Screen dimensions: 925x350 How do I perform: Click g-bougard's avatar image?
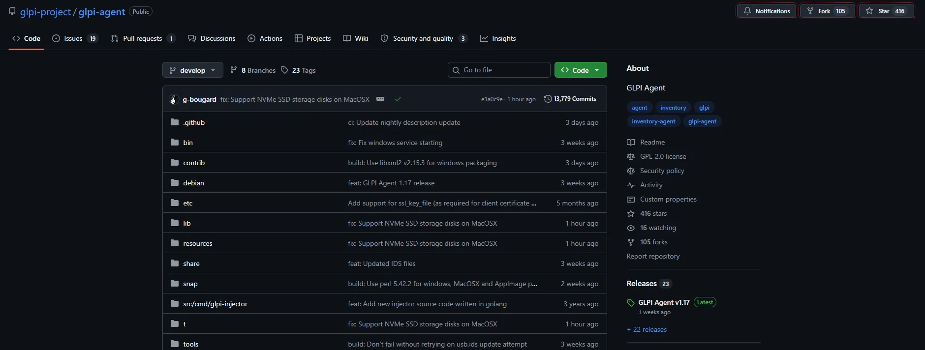[x=173, y=99]
